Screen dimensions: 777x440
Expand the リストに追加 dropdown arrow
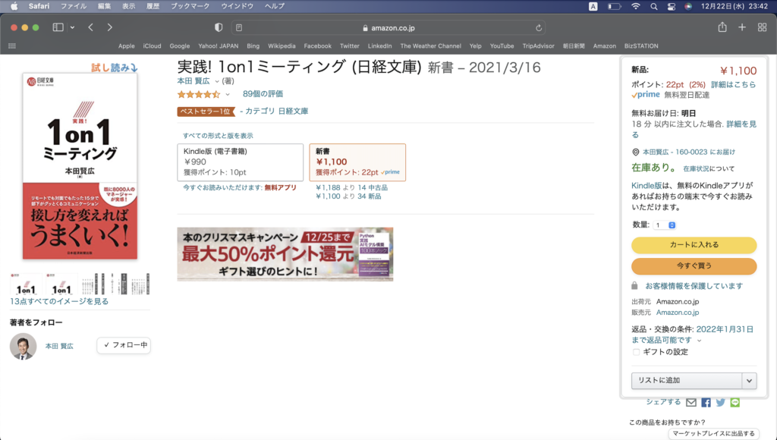tap(749, 381)
